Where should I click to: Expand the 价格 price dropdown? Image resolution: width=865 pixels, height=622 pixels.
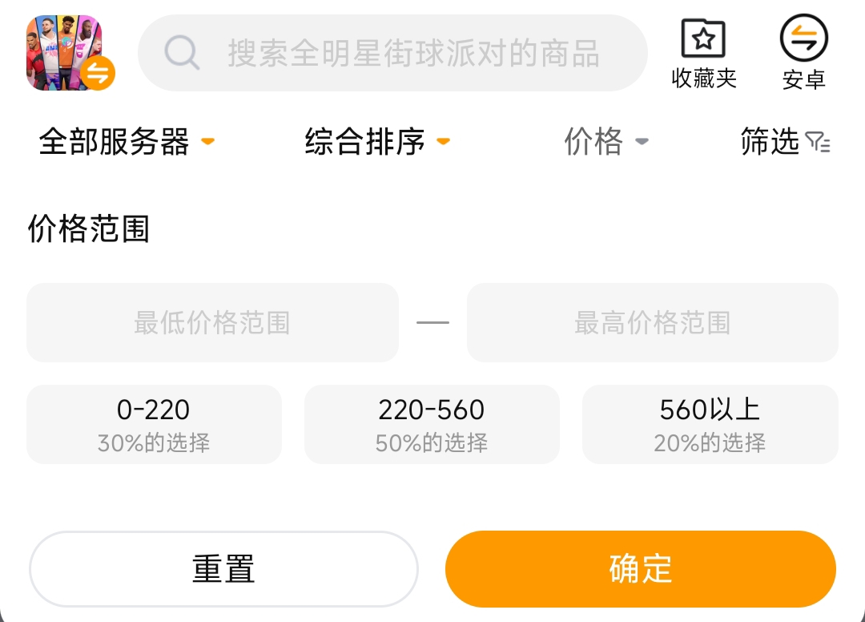pyautogui.click(x=605, y=142)
